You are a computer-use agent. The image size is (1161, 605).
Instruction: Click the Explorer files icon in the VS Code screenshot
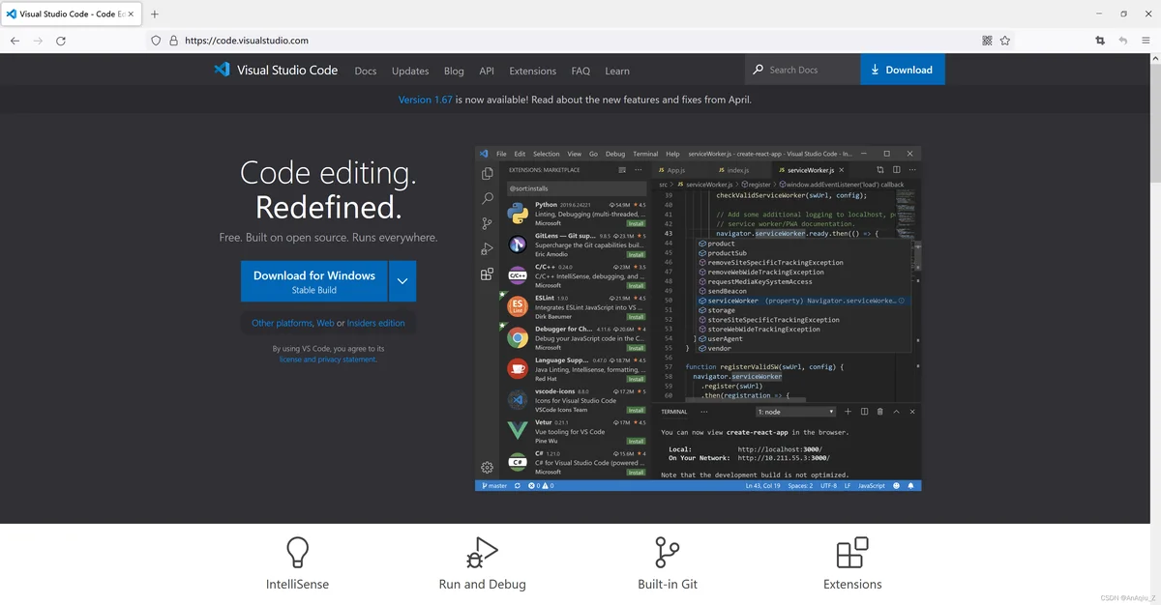tap(488, 174)
